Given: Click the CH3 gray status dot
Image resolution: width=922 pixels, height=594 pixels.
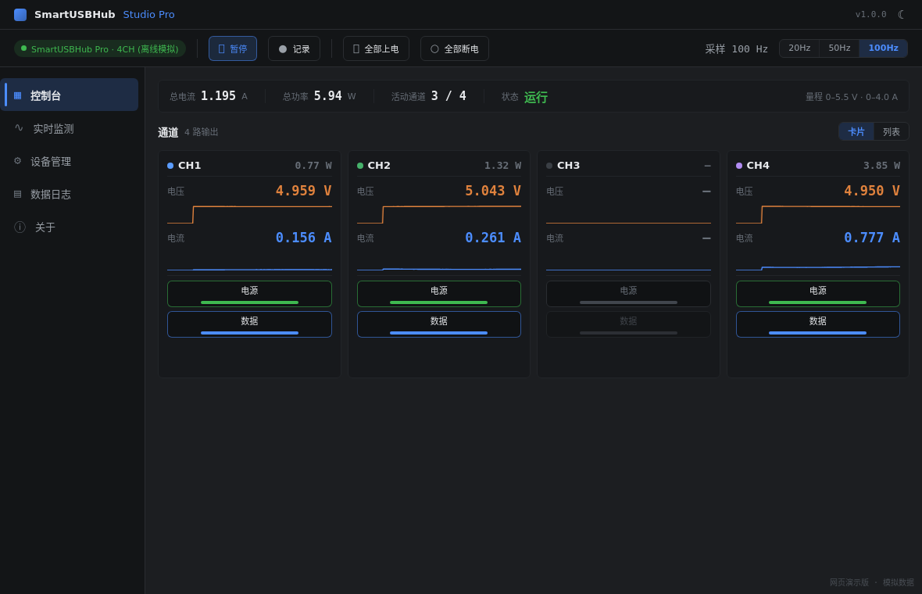Looking at the screenshot, I should click(x=549, y=166).
